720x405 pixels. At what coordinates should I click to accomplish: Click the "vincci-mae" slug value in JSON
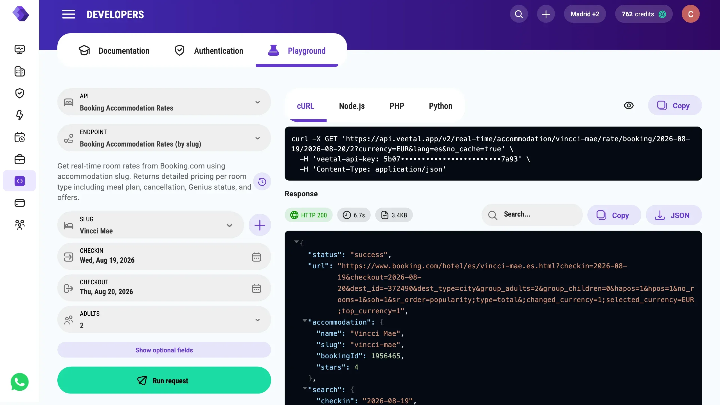[x=375, y=345]
